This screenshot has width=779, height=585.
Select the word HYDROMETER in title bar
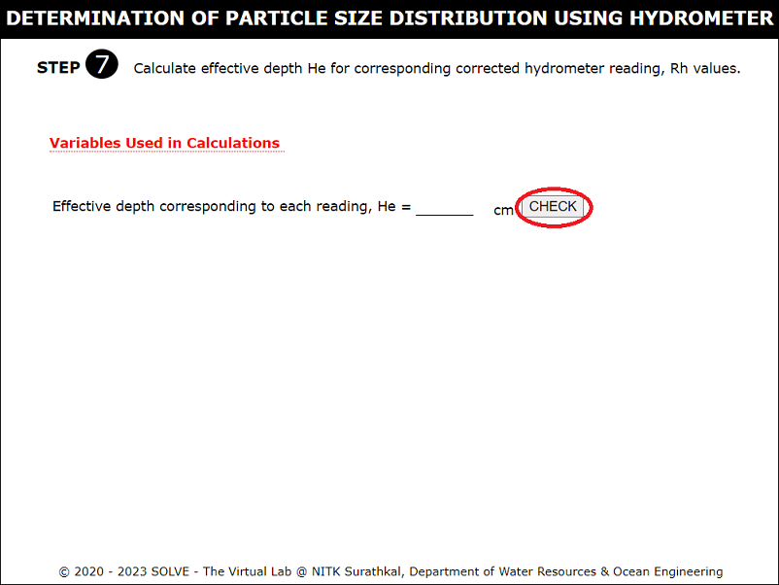coord(694,18)
